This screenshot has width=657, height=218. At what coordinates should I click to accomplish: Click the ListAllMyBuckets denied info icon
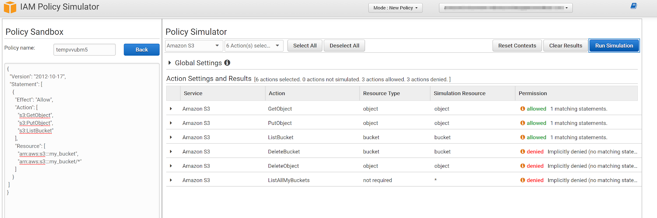(x=523, y=180)
